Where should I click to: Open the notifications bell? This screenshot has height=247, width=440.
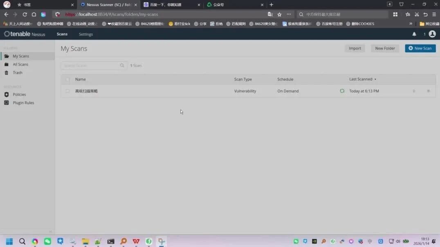414,34
